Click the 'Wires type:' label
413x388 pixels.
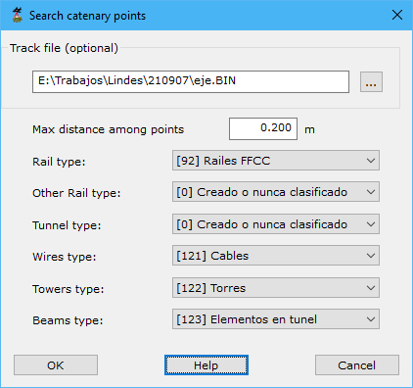tap(65, 257)
